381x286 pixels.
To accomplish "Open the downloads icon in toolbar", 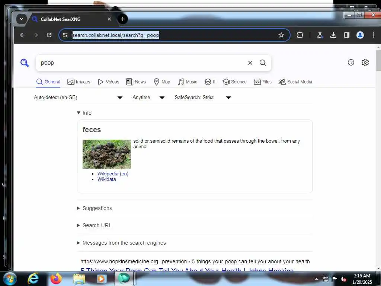I will point(333,35).
